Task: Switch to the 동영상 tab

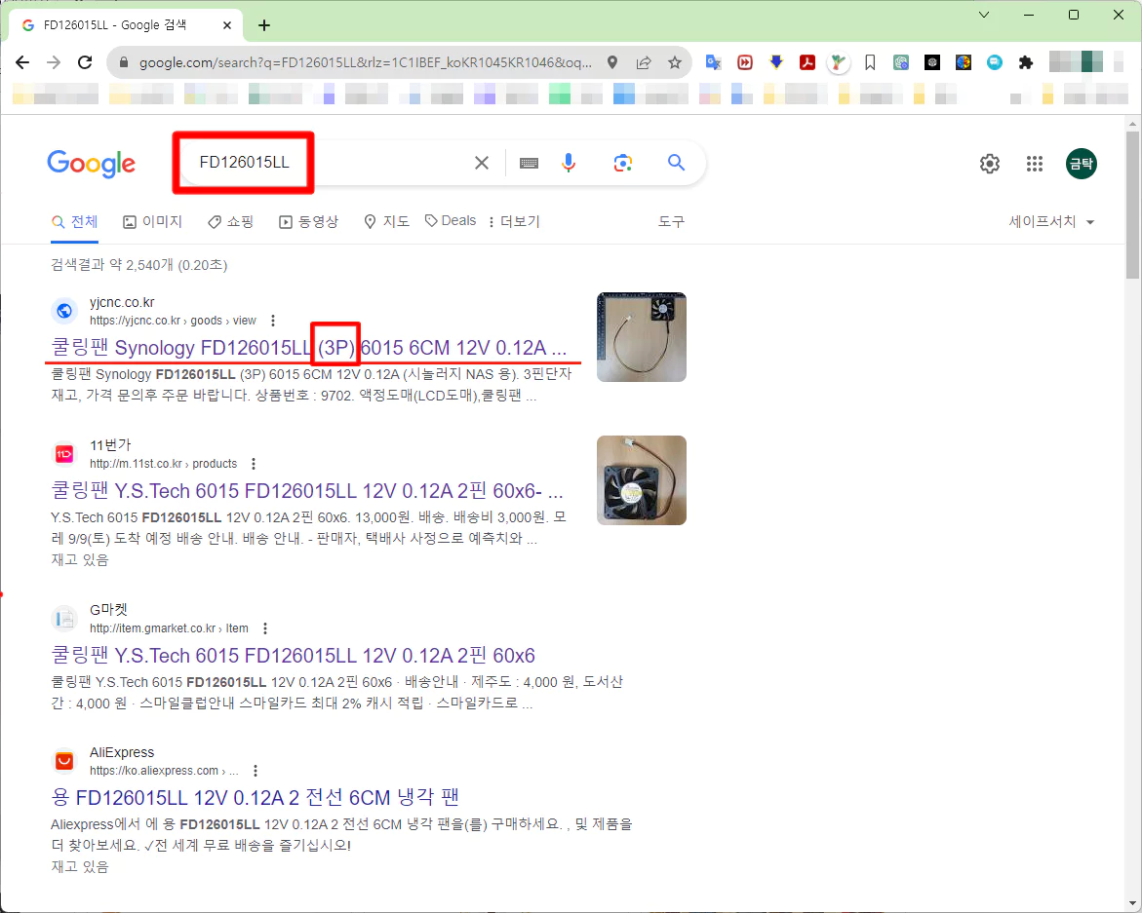Action: [309, 222]
